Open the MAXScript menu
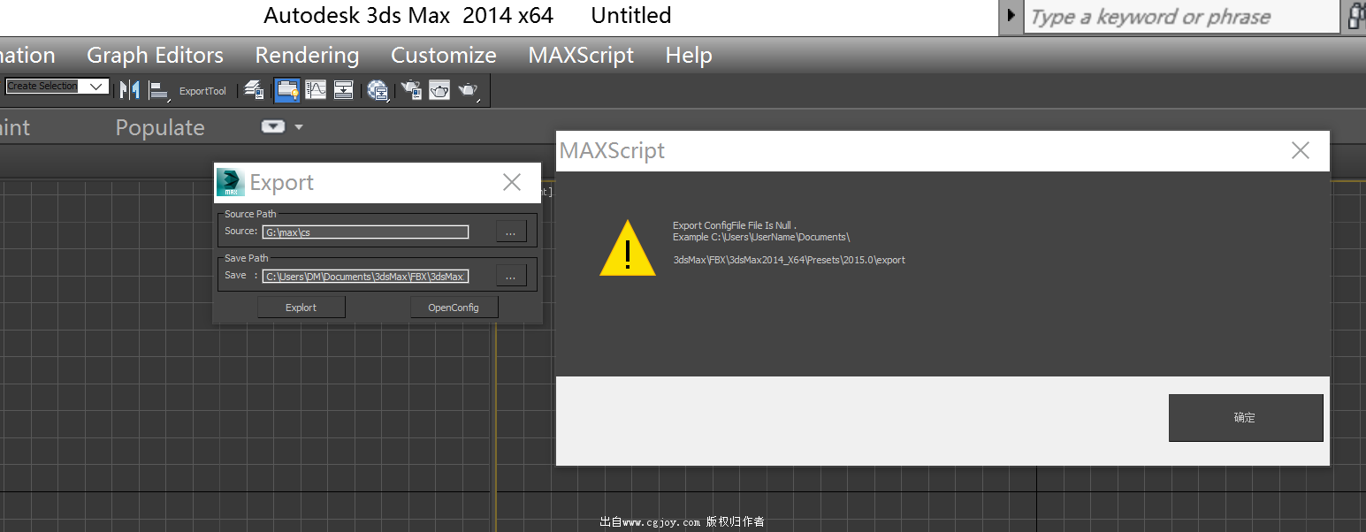The width and height of the screenshot is (1366, 532). pos(581,55)
